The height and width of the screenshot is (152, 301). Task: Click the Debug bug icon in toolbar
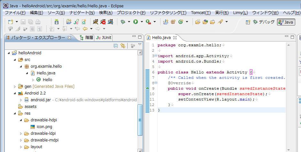click(123, 22)
